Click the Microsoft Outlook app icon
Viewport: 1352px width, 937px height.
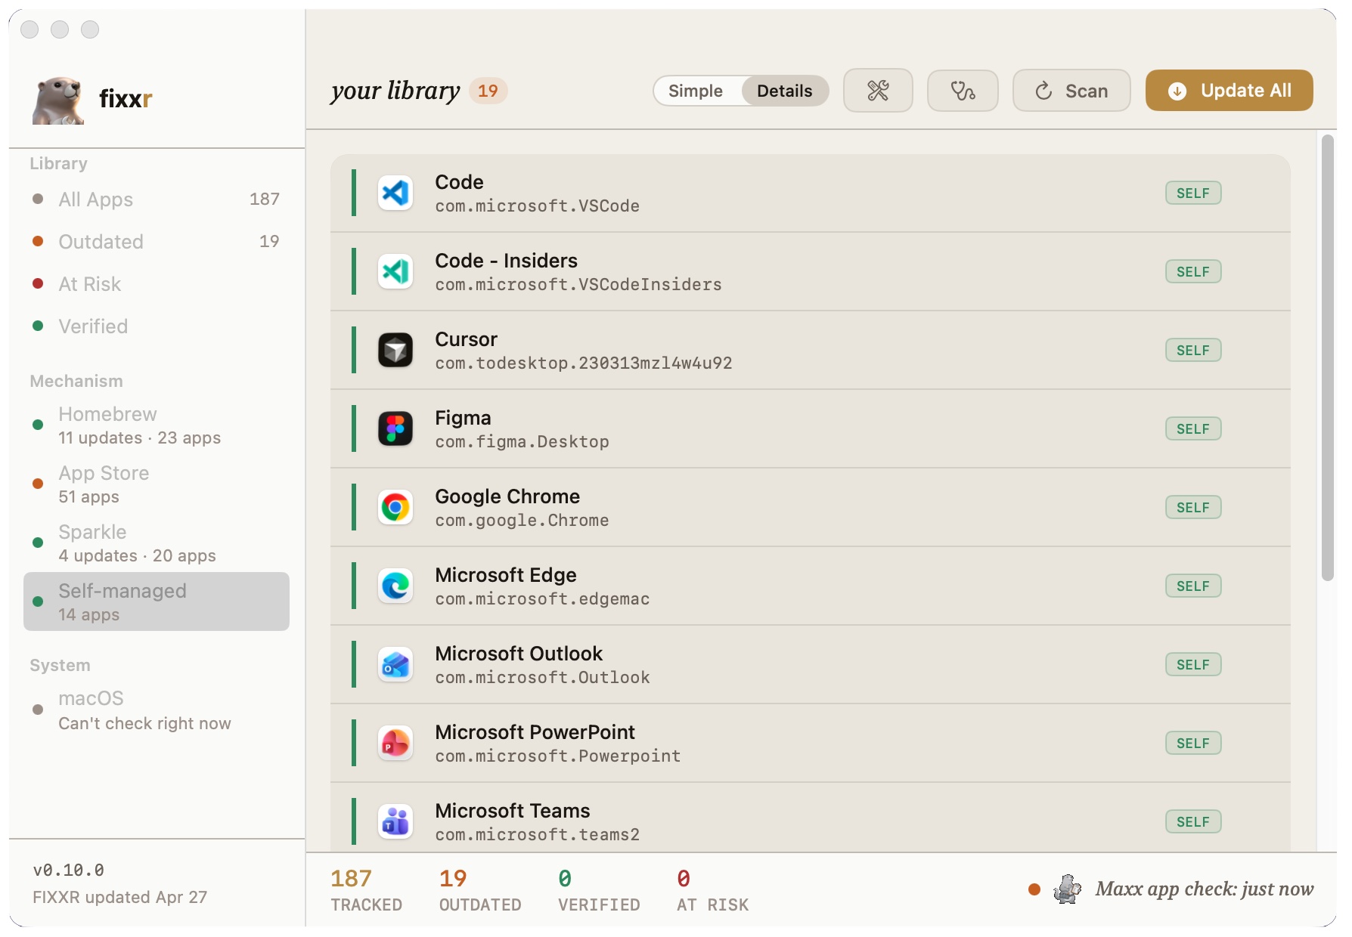[395, 664]
